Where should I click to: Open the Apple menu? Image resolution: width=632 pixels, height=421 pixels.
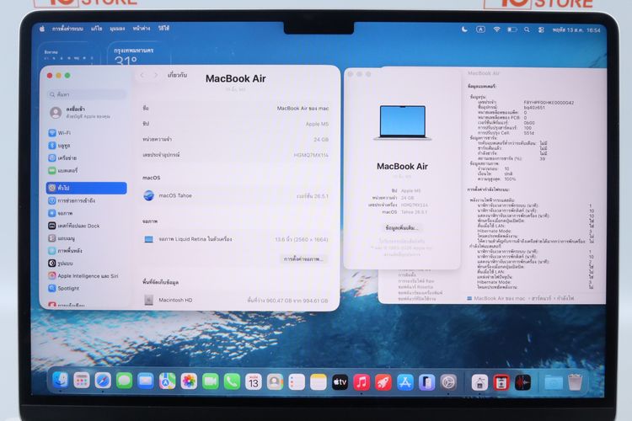tap(42, 29)
